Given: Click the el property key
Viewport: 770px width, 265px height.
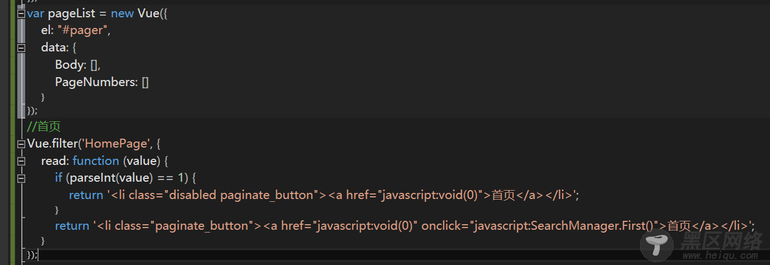Looking at the screenshot, I should click(46, 31).
